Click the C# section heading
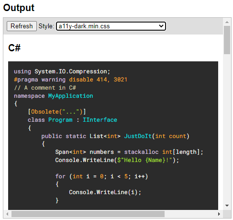Image resolution: width=233 pixels, height=220 pixels. tap(14, 48)
